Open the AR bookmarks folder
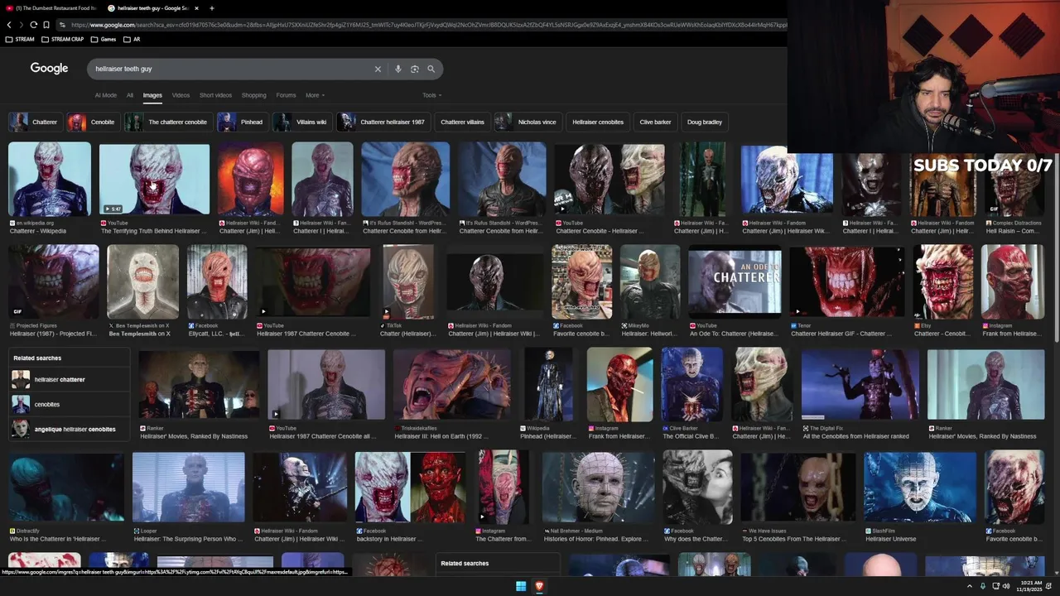This screenshot has width=1060, height=596. click(x=132, y=39)
